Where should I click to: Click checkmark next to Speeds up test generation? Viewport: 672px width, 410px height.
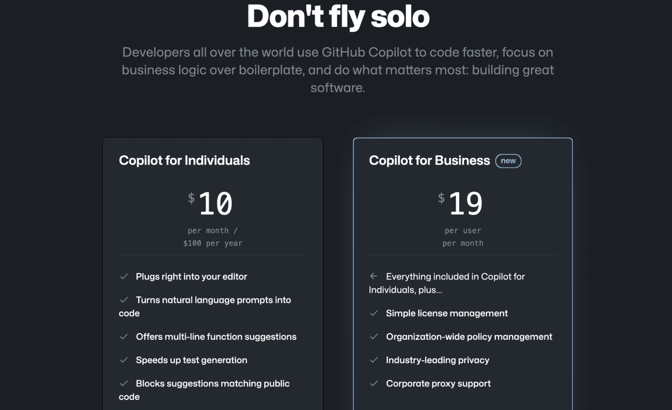click(x=124, y=360)
